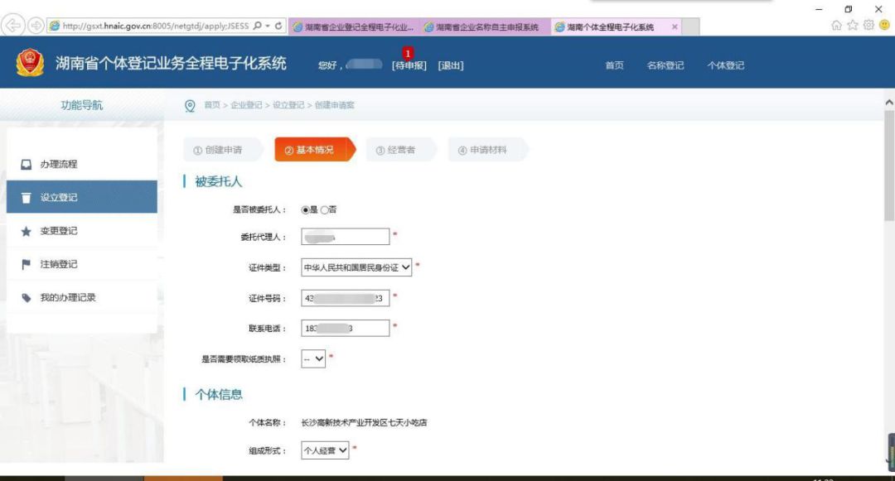The height and width of the screenshot is (481, 895).
Task: Click the national emblem logo in header
Action: coord(30,63)
